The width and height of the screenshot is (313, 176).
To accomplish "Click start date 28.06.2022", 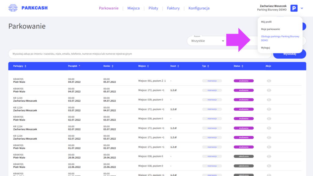I will point(74,158).
